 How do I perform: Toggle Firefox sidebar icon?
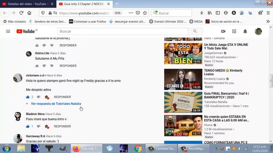(218, 13)
